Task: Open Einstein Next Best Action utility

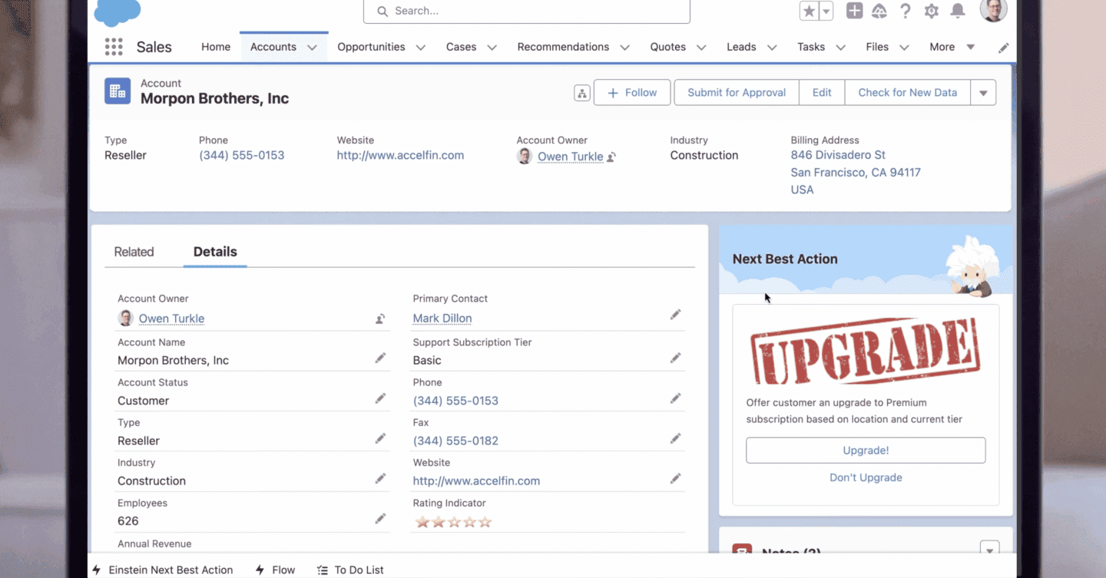Action: (162, 570)
